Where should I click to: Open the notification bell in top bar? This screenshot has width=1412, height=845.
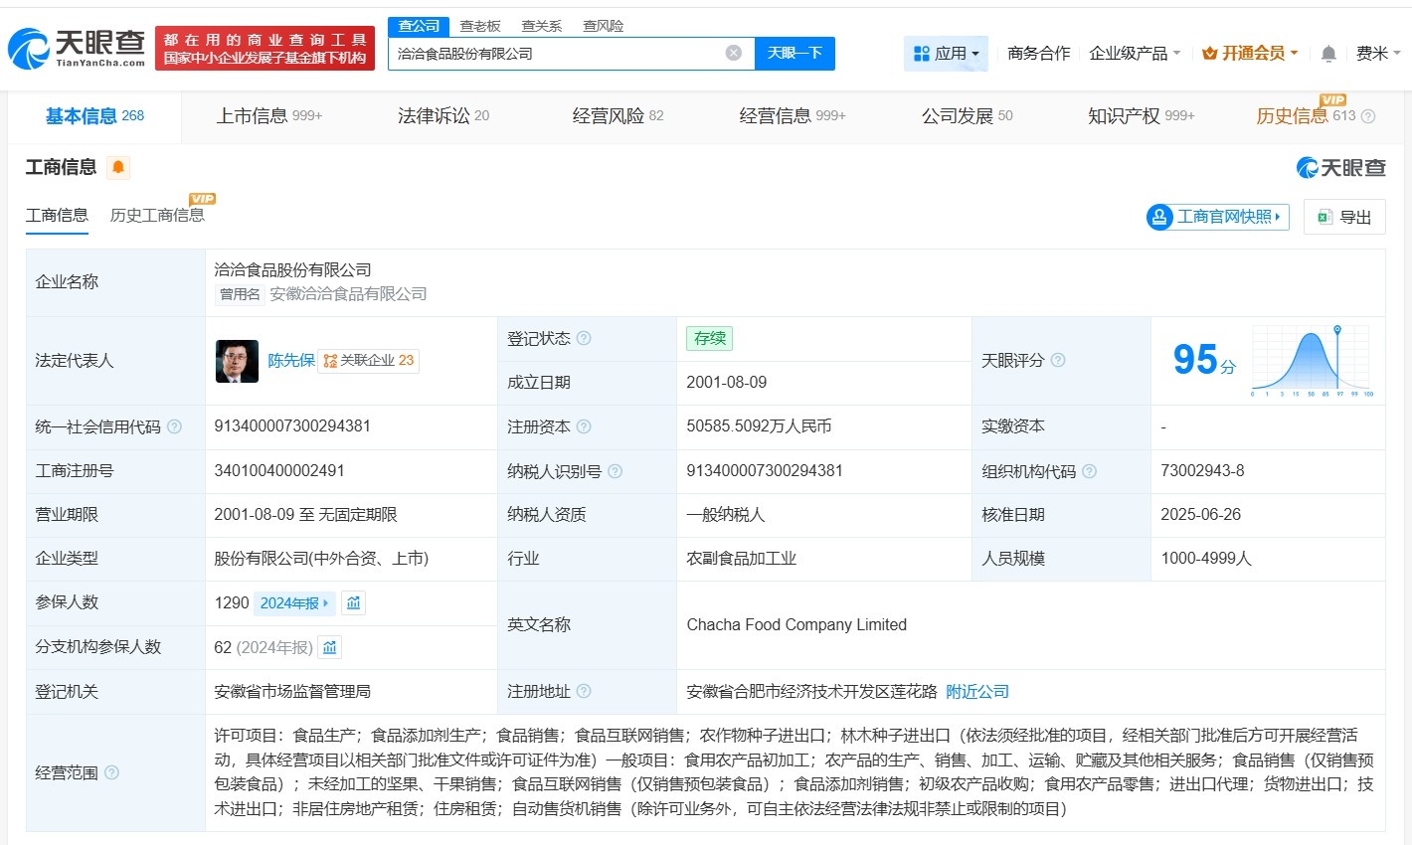[x=1327, y=53]
